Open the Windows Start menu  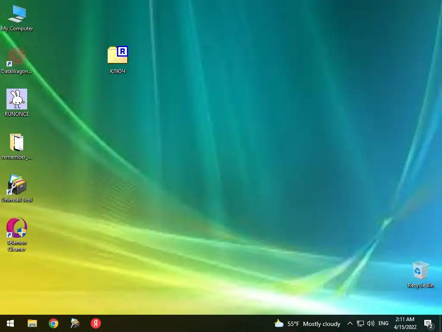point(10,323)
